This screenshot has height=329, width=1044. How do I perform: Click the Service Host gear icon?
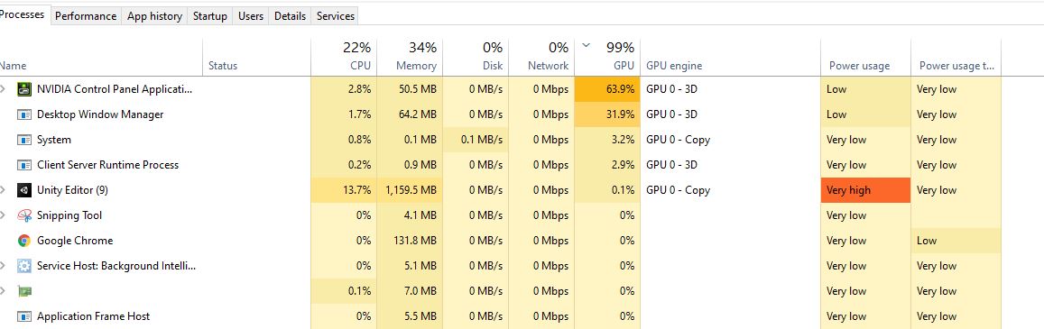24,266
